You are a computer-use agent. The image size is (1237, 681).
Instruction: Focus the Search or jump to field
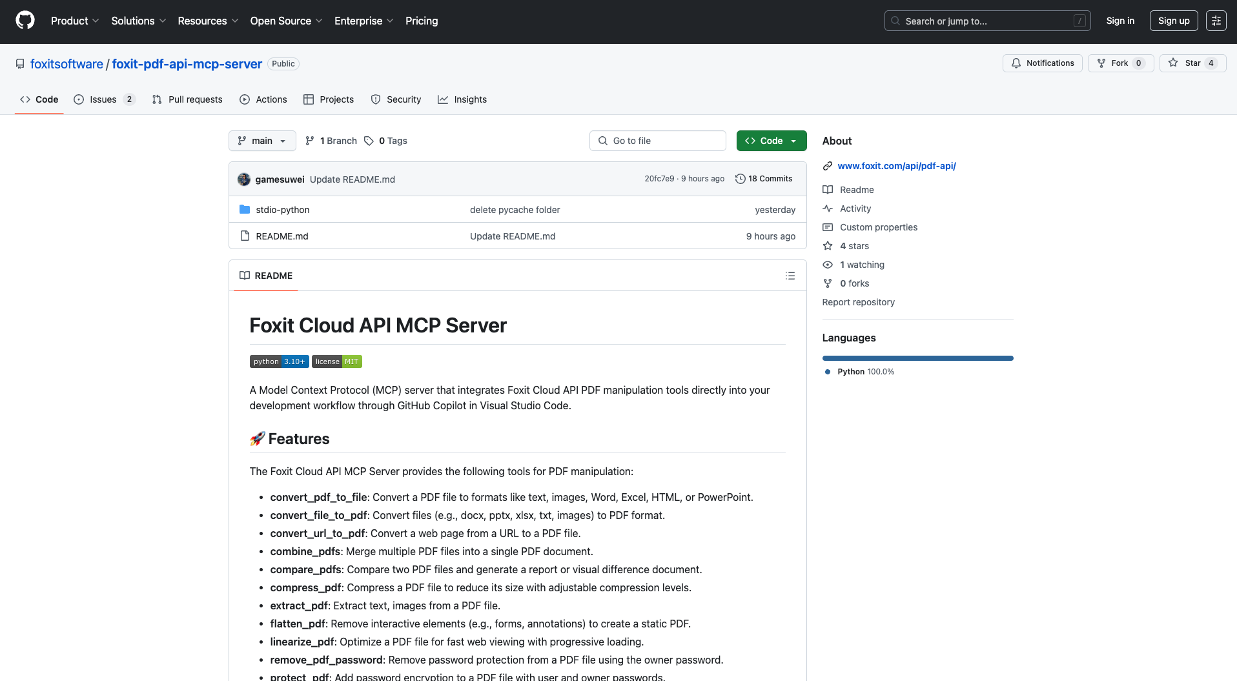pos(987,21)
